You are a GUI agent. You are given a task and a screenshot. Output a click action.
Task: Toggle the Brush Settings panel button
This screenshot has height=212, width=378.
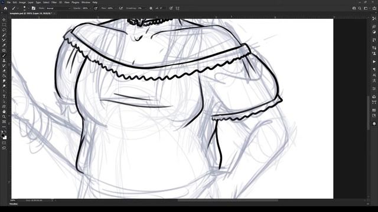coord(34,8)
